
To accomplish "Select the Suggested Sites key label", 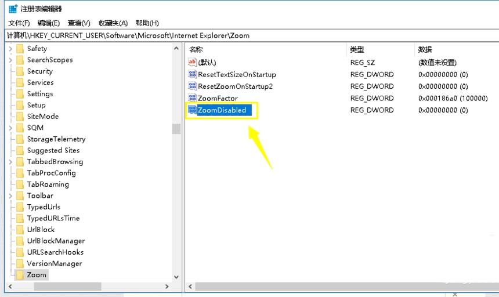I will coord(53,150).
